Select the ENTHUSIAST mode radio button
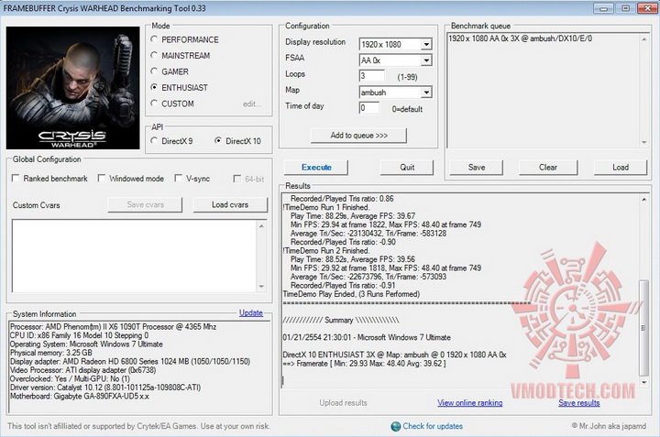 pos(154,87)
